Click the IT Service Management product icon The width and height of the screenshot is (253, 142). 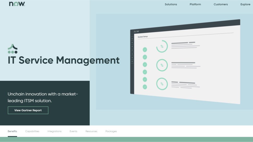pyautogui.click(x=13, y=49)
